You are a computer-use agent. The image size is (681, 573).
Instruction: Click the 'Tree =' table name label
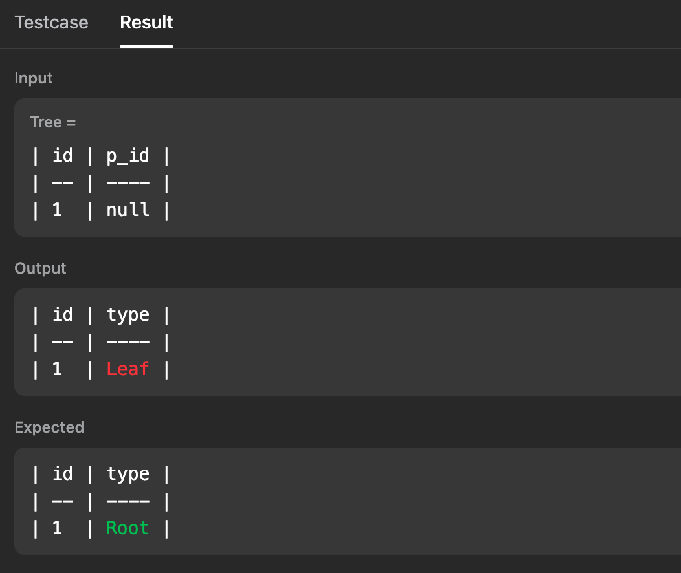click(x=53, y=122)
